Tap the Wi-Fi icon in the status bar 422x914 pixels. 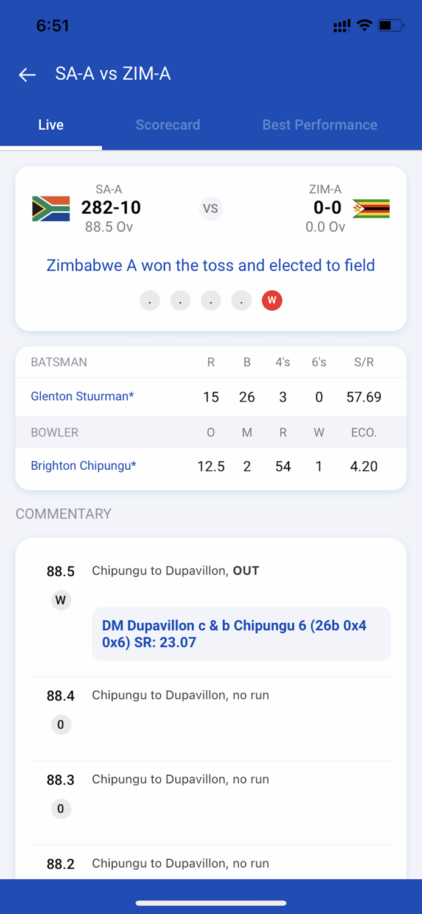point(364,26)
